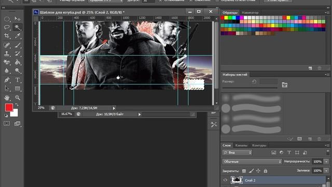Image resolution: width=332 pixels, height=187 pixels.
Task: Select the Lasso tool
Action: click(7, 27)
